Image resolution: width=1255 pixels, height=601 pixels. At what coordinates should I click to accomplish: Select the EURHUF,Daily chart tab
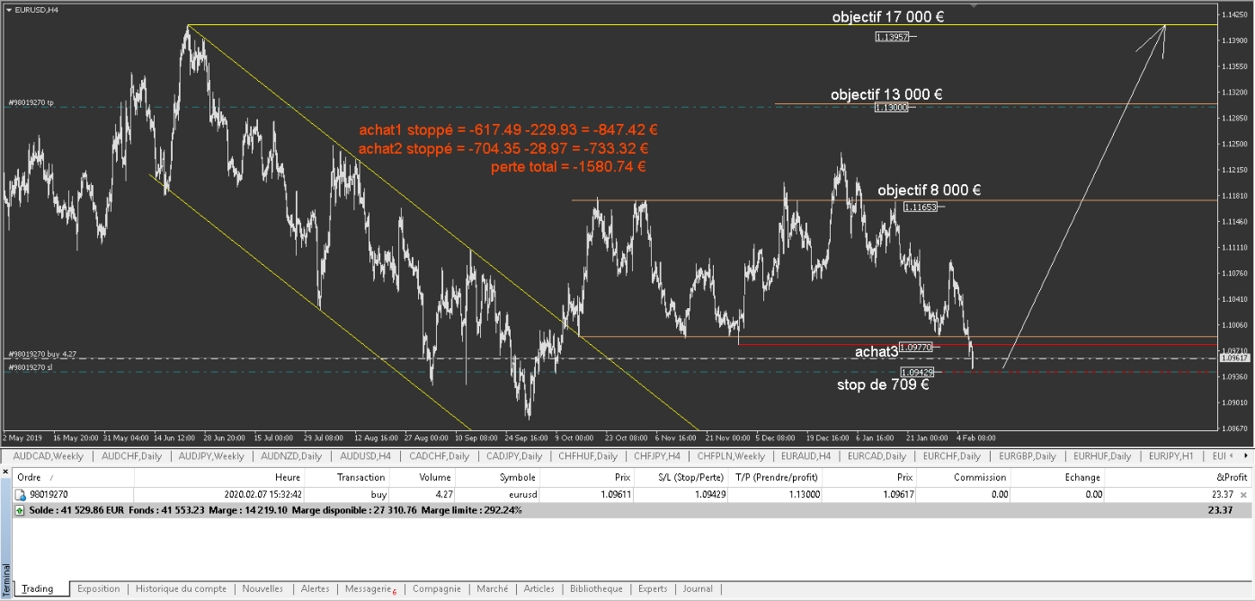point(1103,456)
